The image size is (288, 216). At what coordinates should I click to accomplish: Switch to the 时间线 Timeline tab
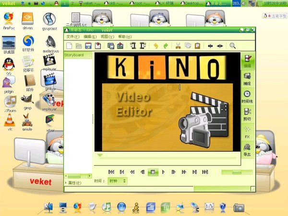point(247,97)
